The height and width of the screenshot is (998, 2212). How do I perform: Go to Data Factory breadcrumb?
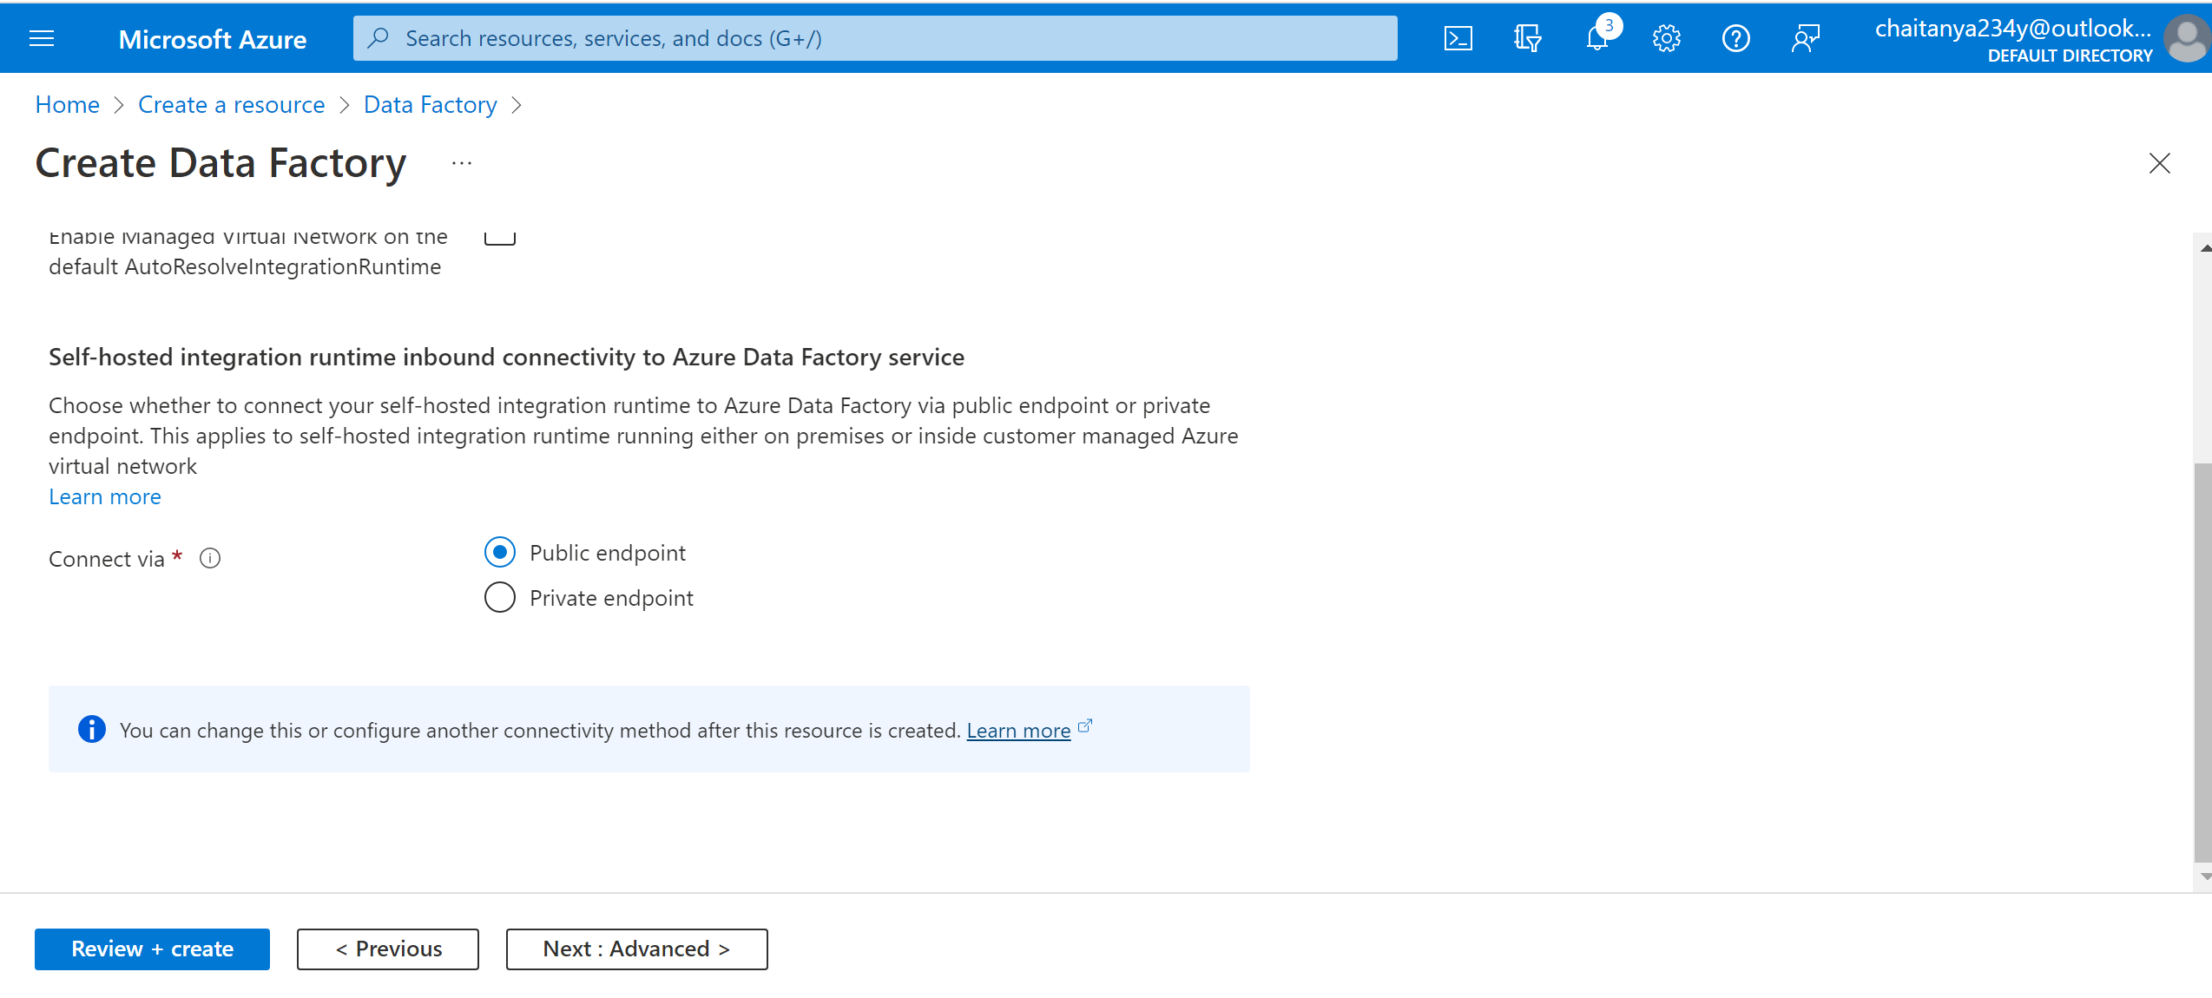tap(430, 105)
